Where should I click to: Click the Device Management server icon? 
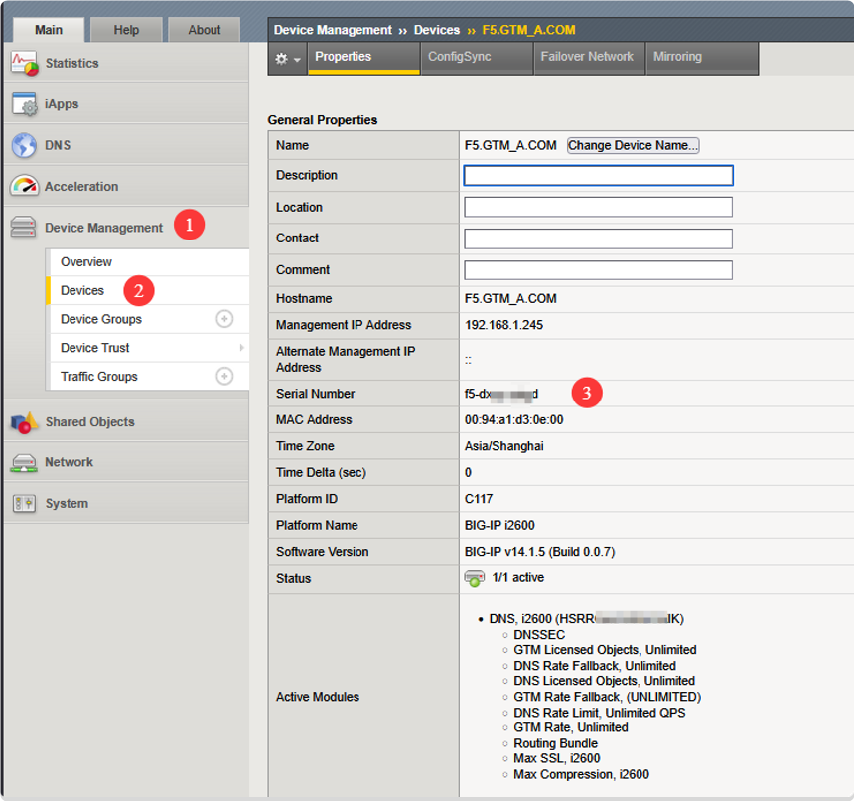pos(24,228)
